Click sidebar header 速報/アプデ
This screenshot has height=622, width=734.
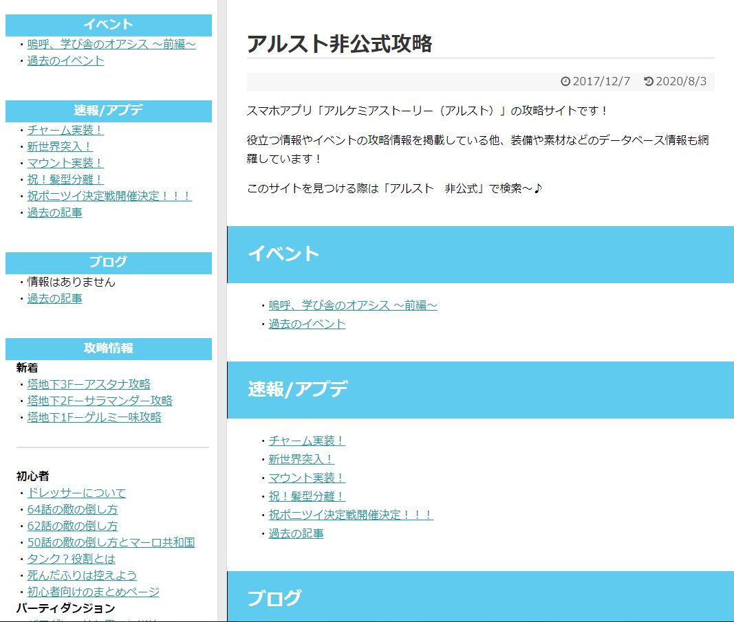coord(109,111)
